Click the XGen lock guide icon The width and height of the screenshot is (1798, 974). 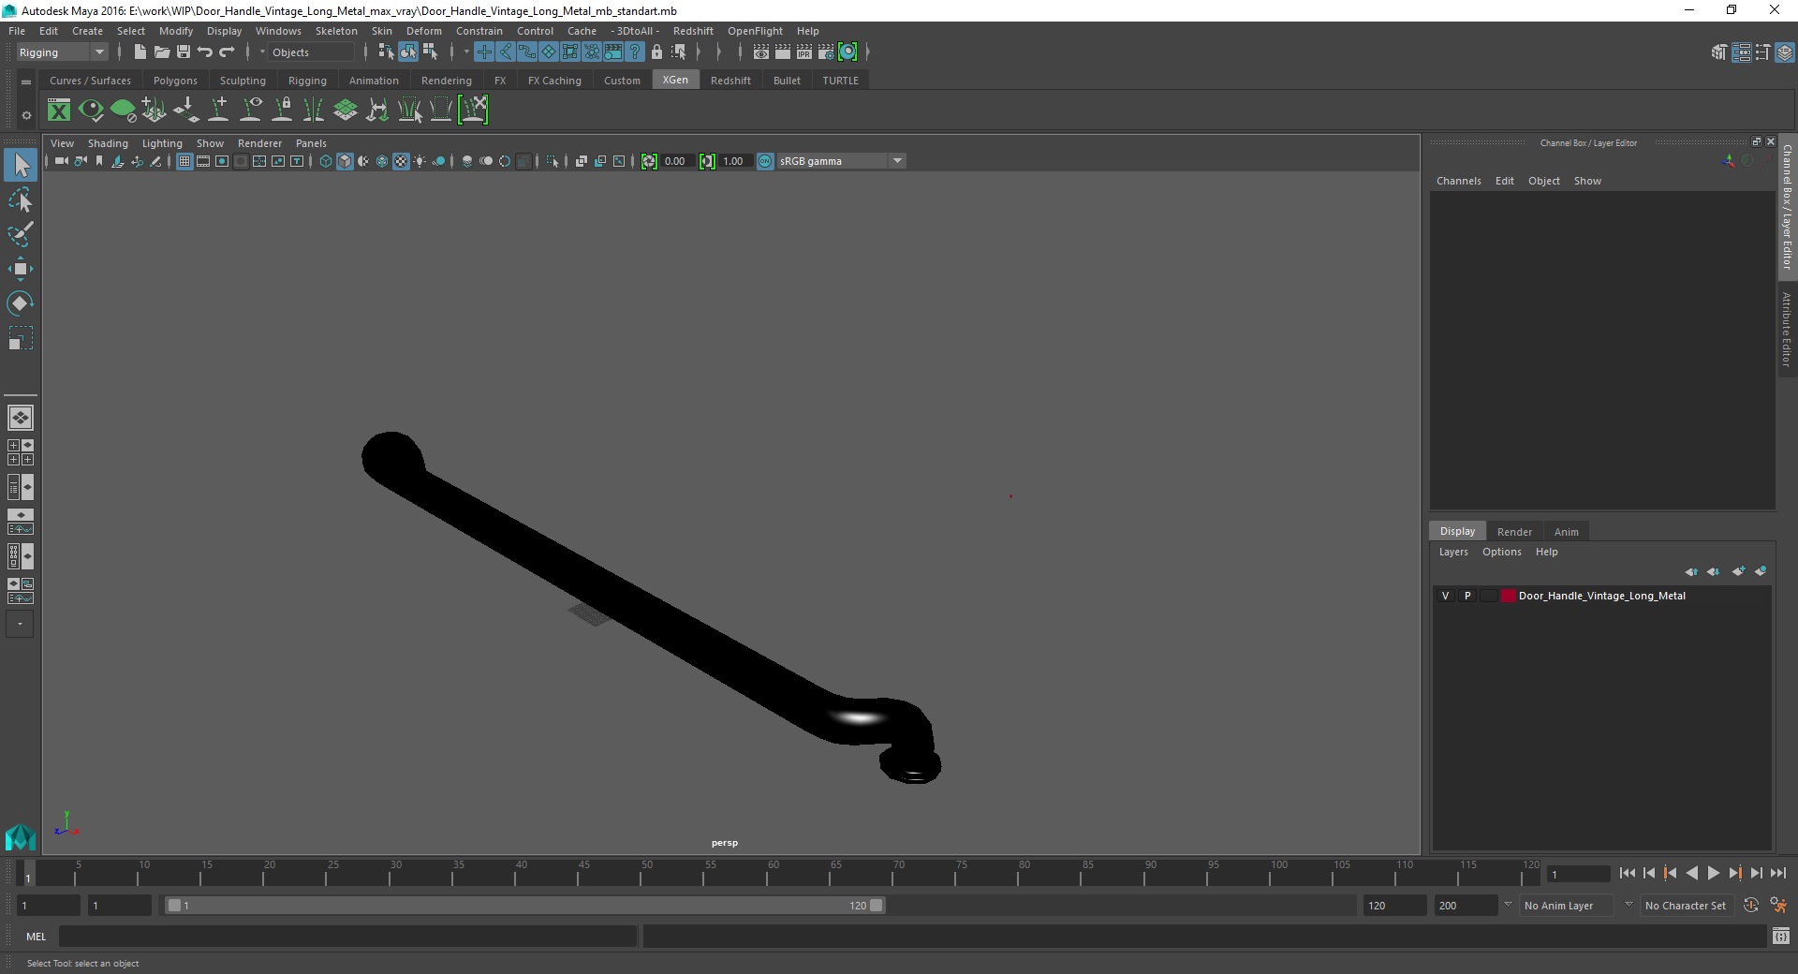[282, 111]
